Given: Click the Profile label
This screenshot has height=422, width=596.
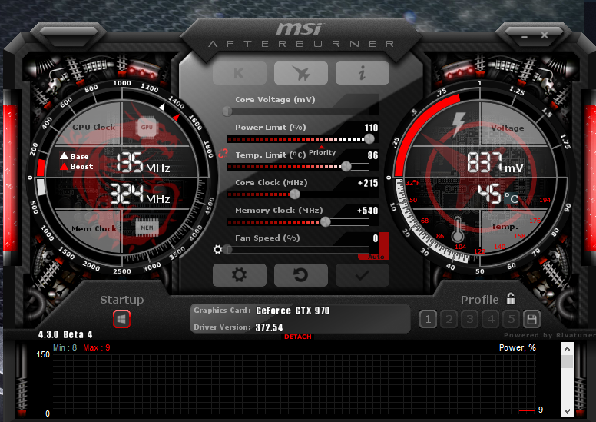Looking at the screenshot, I should click(480, 300).
